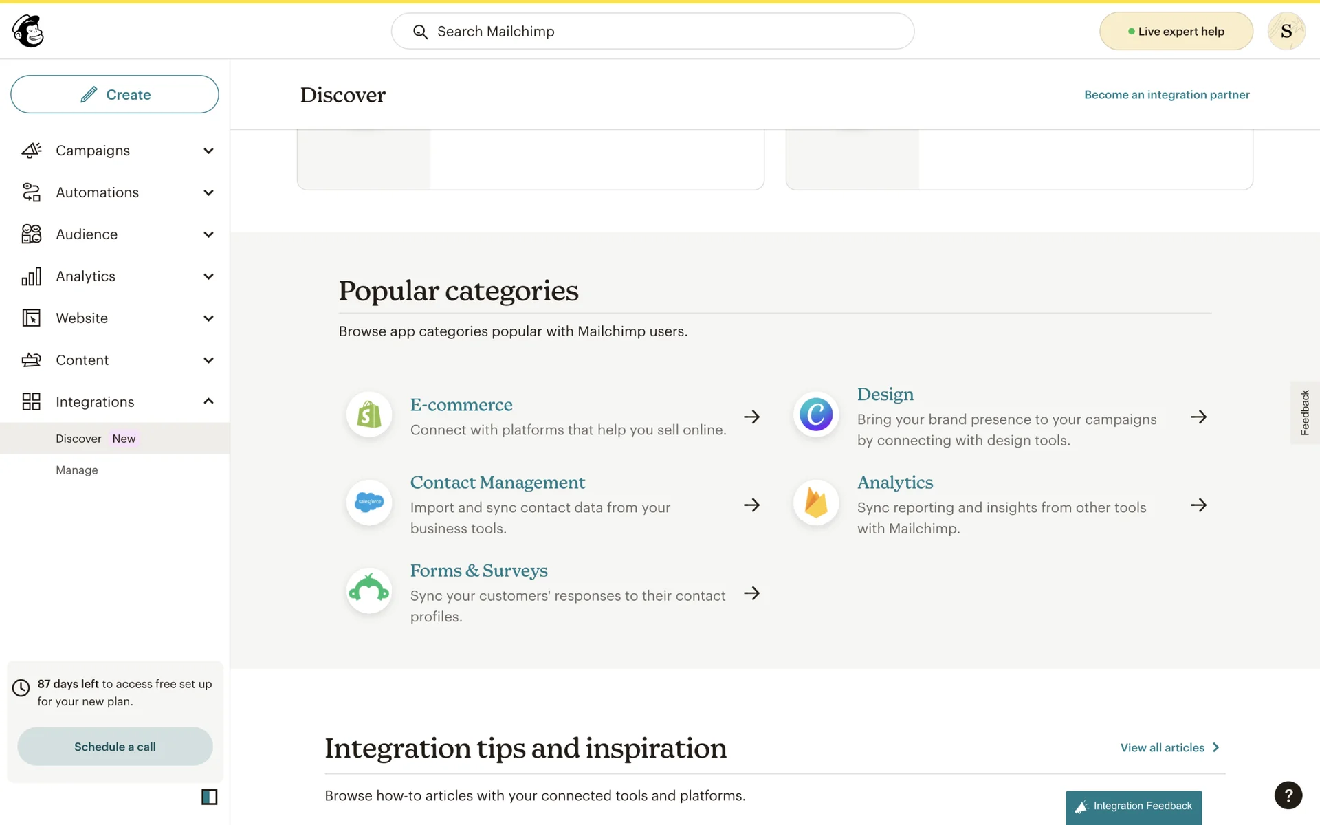The height and width of the screenshot is (825, 1320).
Task: Expand the Campaigns menu chevron
Action: 208,151
